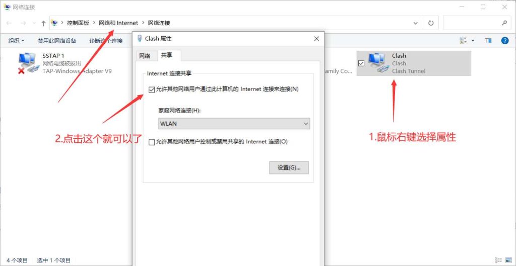Click the refresh button beside address bar
The image size is (516, 266).
coord(430,23)
